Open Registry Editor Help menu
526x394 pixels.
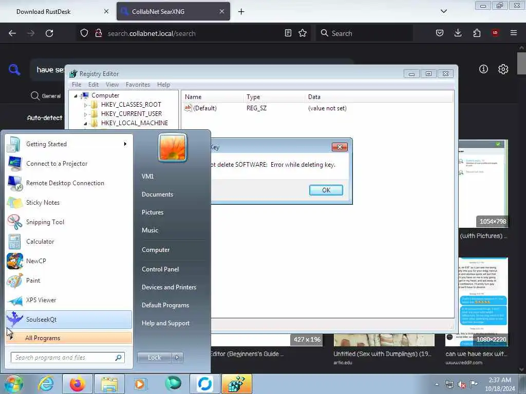point(163,85)
